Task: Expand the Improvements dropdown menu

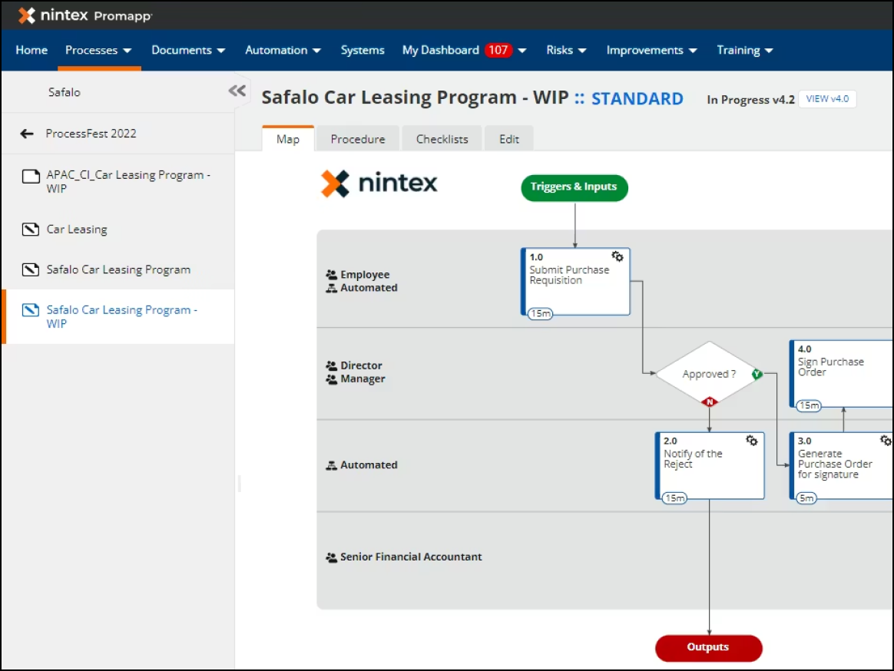Action: coord(652,50)
